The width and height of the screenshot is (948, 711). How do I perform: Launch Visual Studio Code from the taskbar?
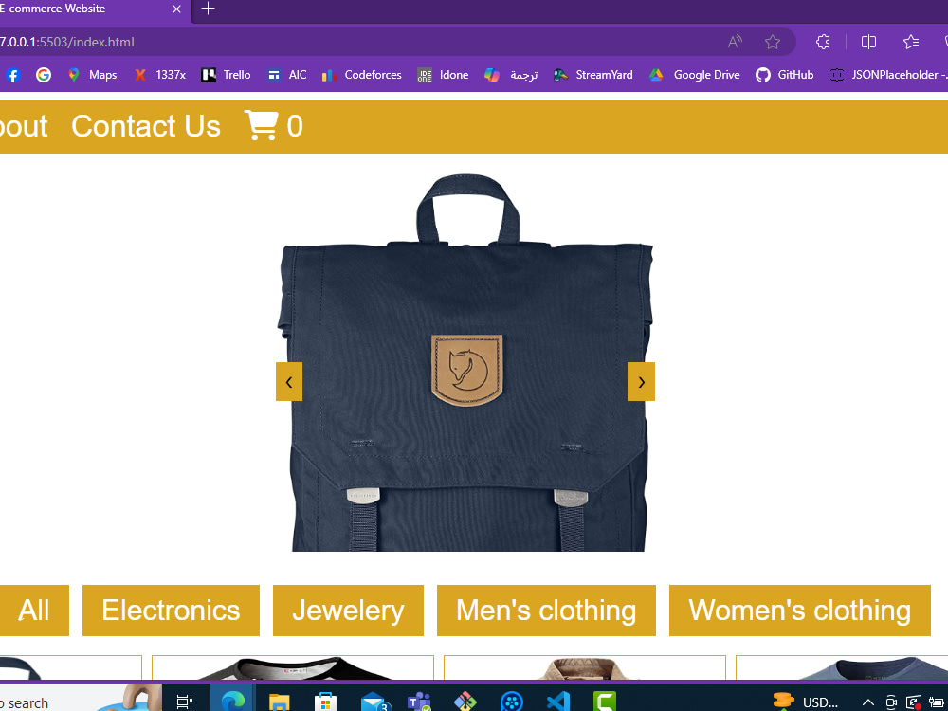(x=557, y=702)
